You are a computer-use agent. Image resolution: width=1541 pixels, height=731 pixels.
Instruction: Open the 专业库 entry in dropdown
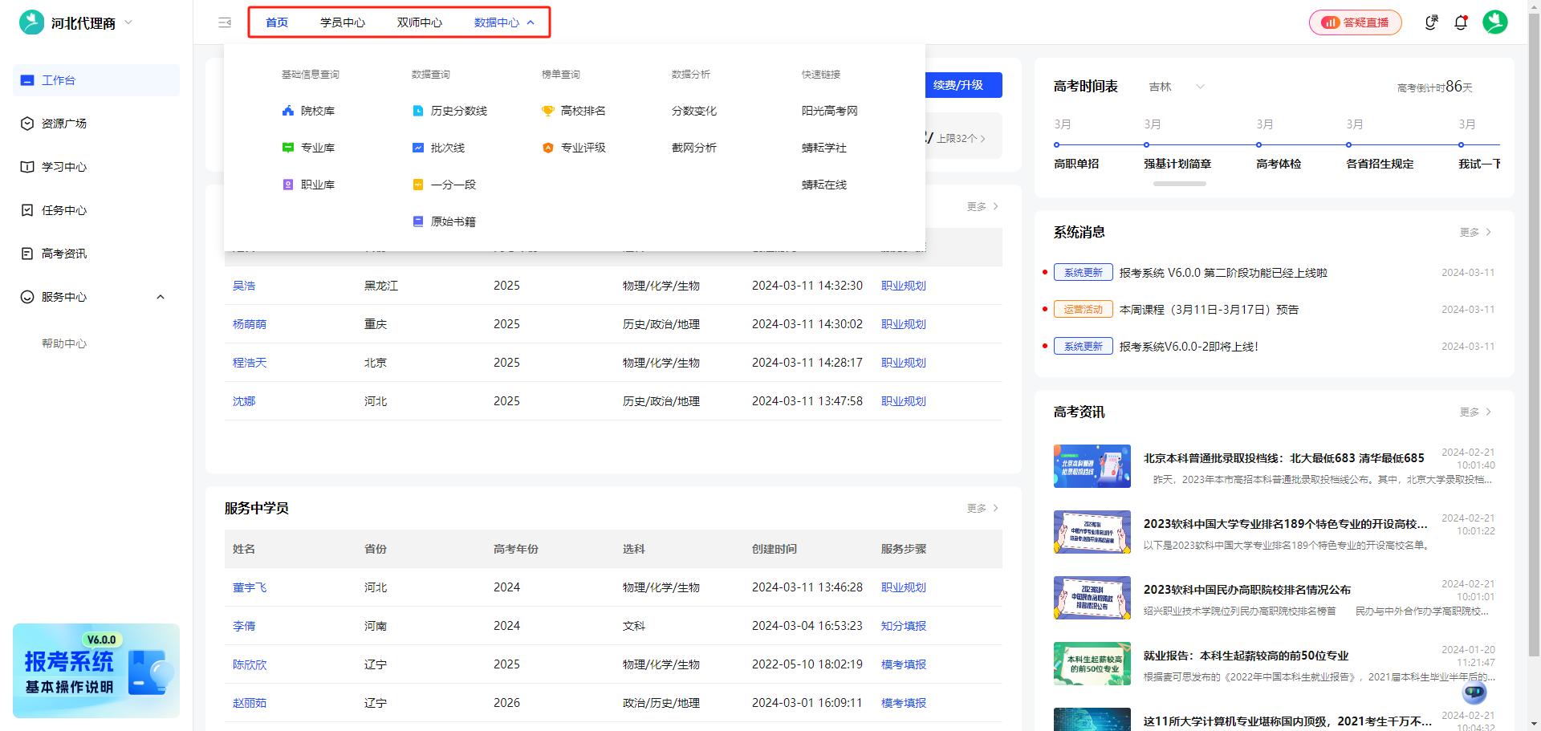click(308, 148)
